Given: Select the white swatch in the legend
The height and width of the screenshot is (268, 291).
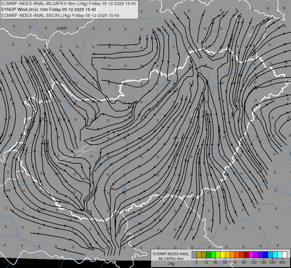Looking at the screenshot, I should [285, 255].
